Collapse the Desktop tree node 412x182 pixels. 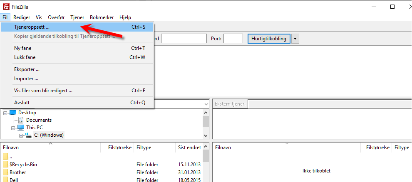pos(5,113)
